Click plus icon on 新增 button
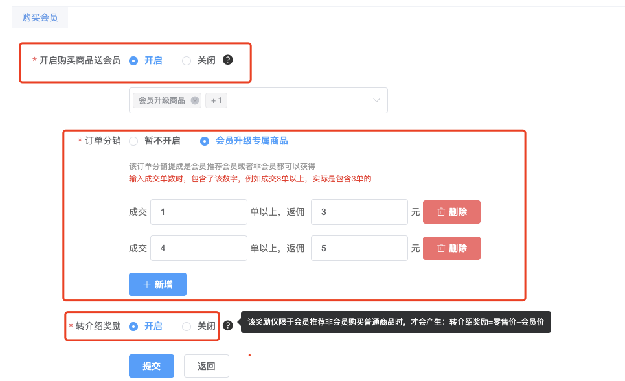Image resolution: width=625 pixels, height=381 pixels. (146, 284)
